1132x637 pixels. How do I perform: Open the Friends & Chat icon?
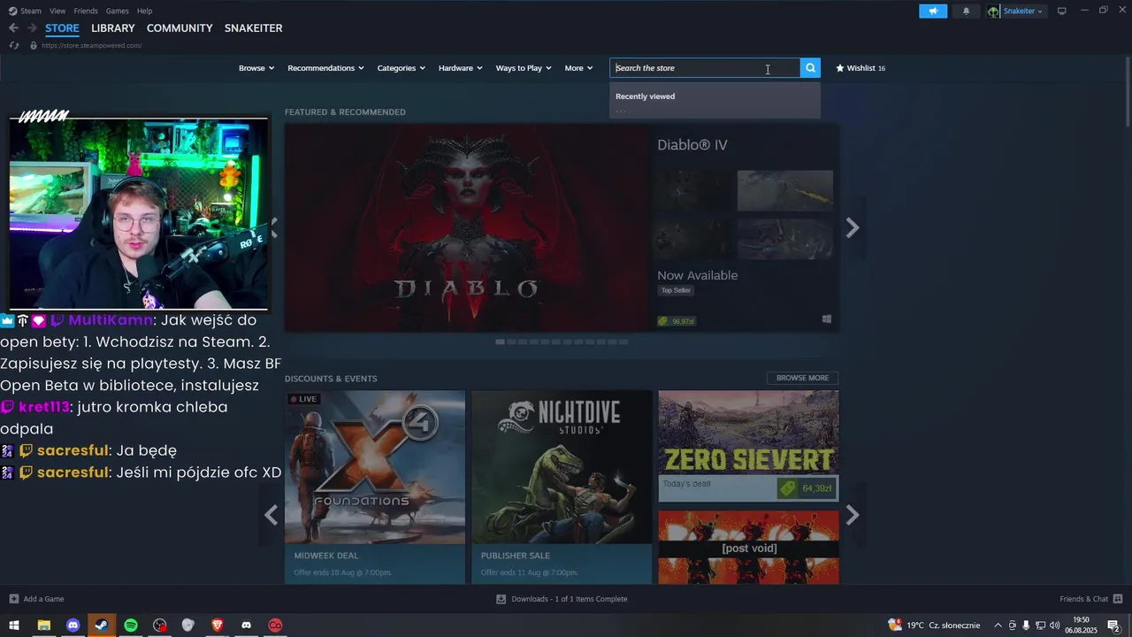(1119, 599)
